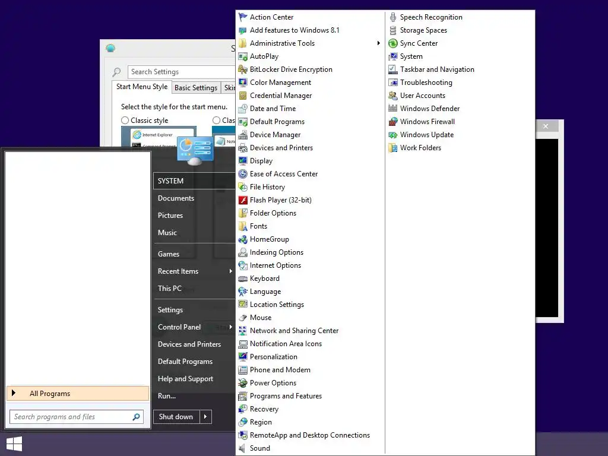Click the Credential Manager icon
608x456 pixels.
(243, 96)
